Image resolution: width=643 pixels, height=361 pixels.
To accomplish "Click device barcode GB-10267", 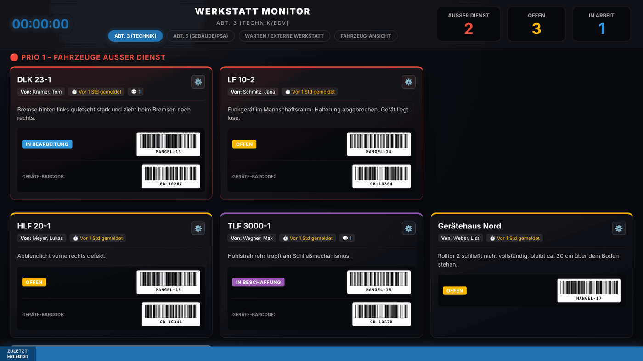I will click(171, 176).
